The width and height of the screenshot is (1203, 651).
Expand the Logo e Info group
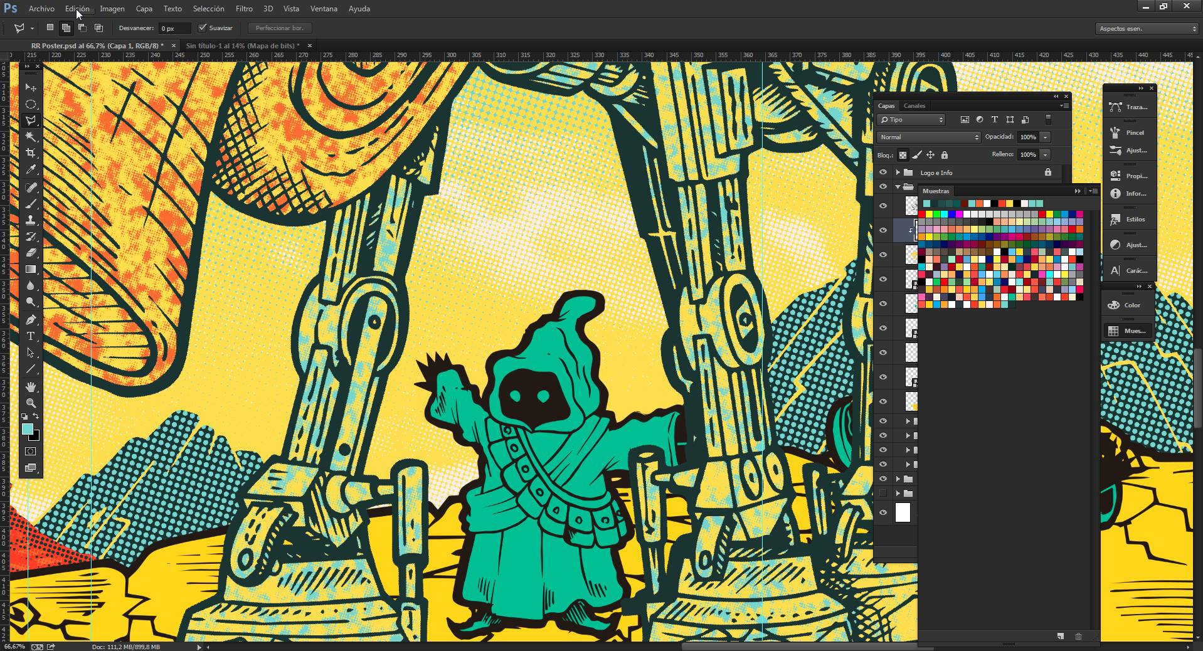(x=898, y=172)
